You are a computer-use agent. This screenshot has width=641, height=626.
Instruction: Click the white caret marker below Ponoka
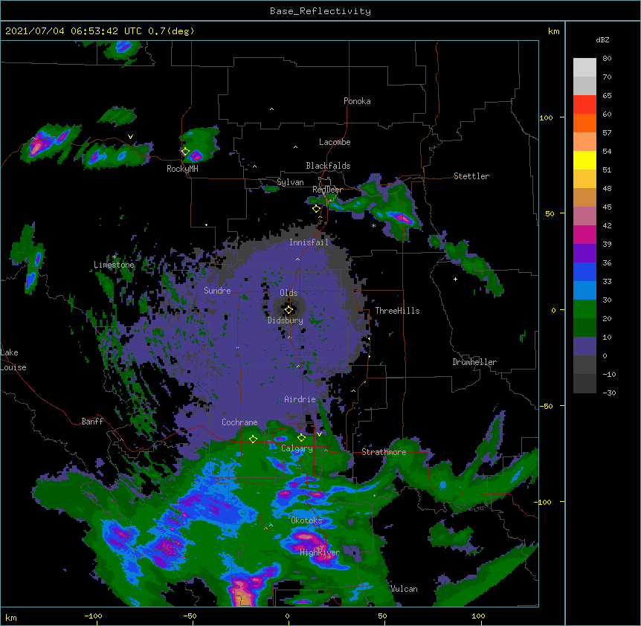(x=271, y=109)
